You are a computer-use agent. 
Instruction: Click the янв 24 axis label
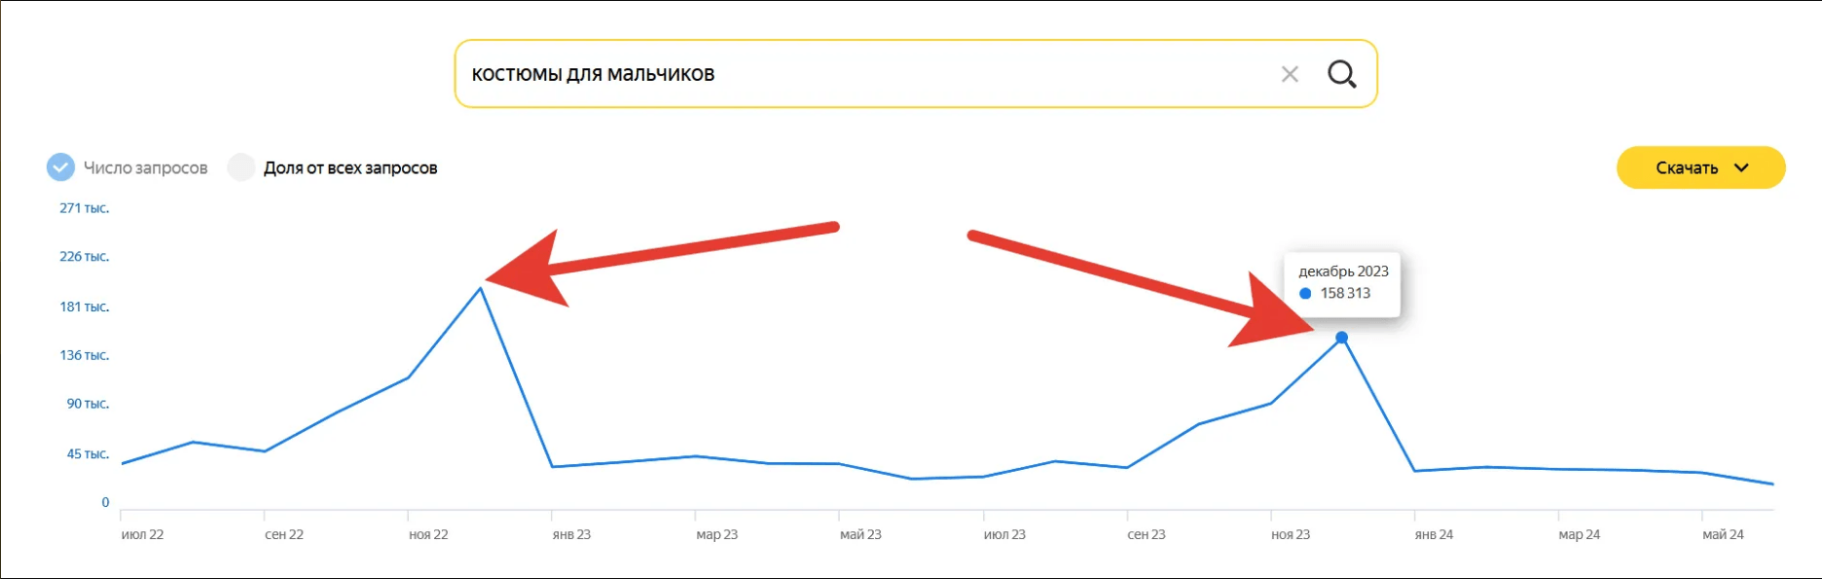click(x=1434, y=534)
